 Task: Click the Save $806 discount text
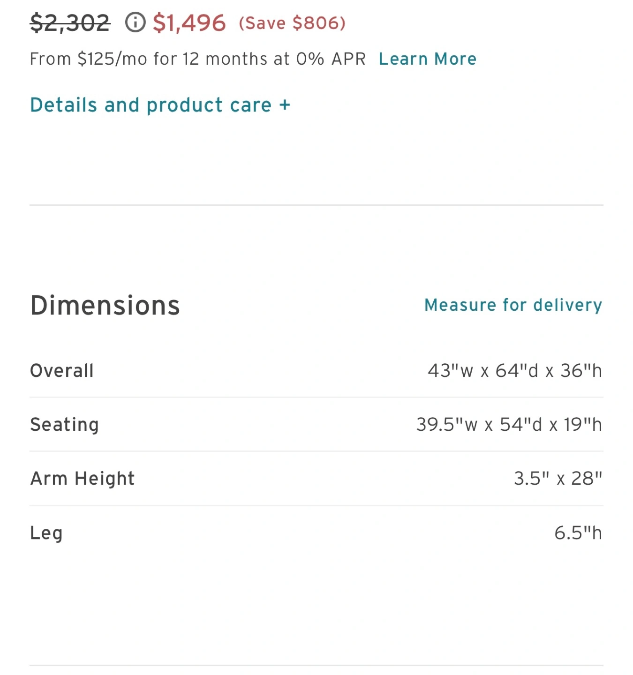point(292,23)
